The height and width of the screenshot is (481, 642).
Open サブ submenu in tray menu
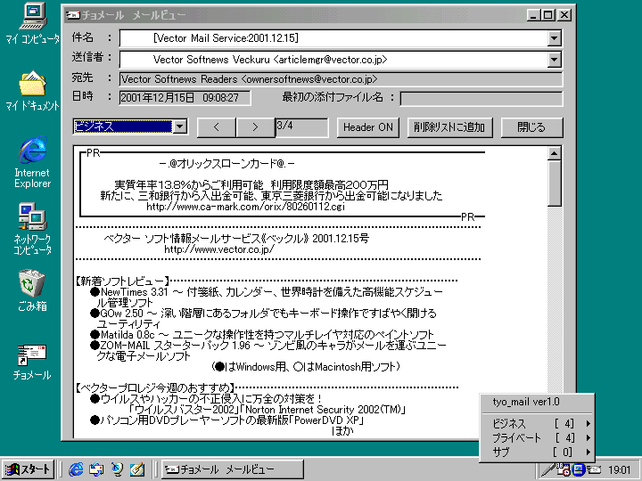click(x=537, y=452)
